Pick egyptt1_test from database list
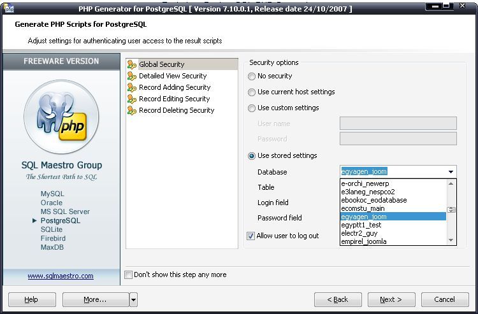This screenshot has width=478, height=314. pos(393,225)
